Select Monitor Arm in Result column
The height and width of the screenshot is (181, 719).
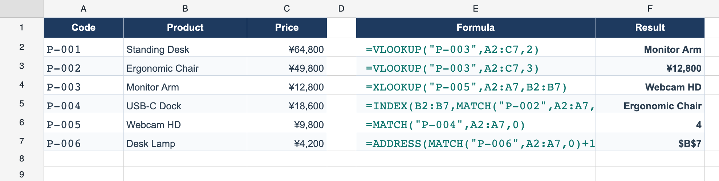coord(650,47)
